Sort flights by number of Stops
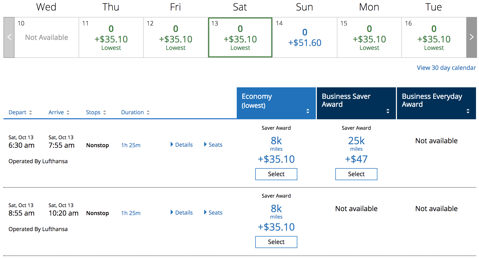The height and width of the screenshot is (259, 479). 104,113
